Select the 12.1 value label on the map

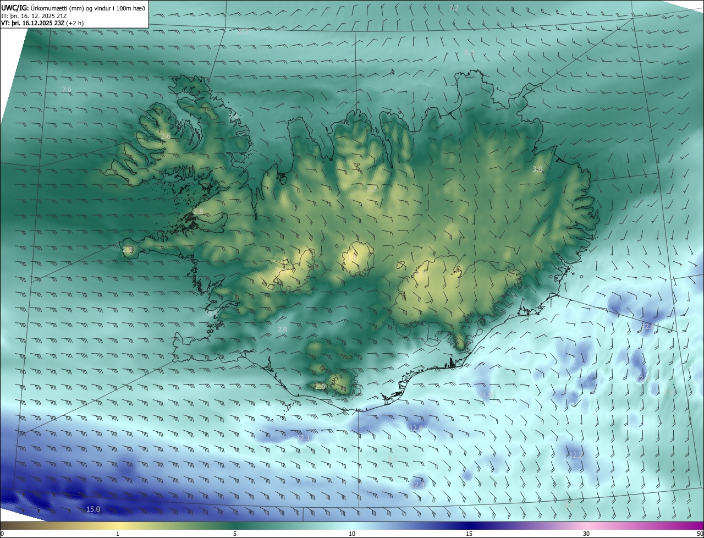tap(304, 438)
